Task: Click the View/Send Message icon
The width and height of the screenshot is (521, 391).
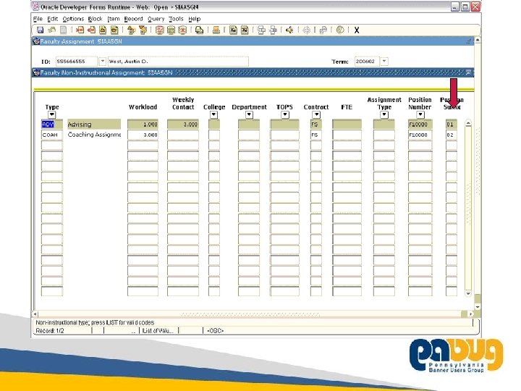Action: pyautogui.click(x=200, y=30)
